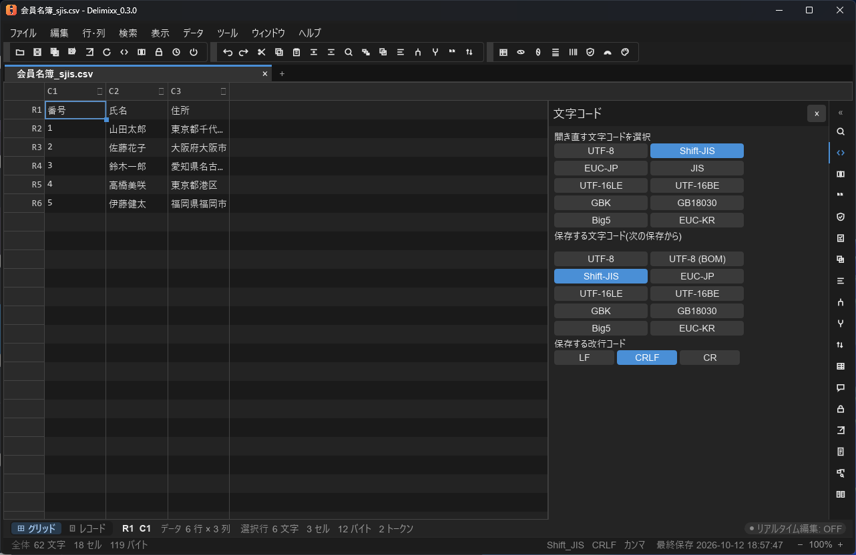The image size is (856, 555).
Task: Select the グリッド view button
Action: point(37,528)
